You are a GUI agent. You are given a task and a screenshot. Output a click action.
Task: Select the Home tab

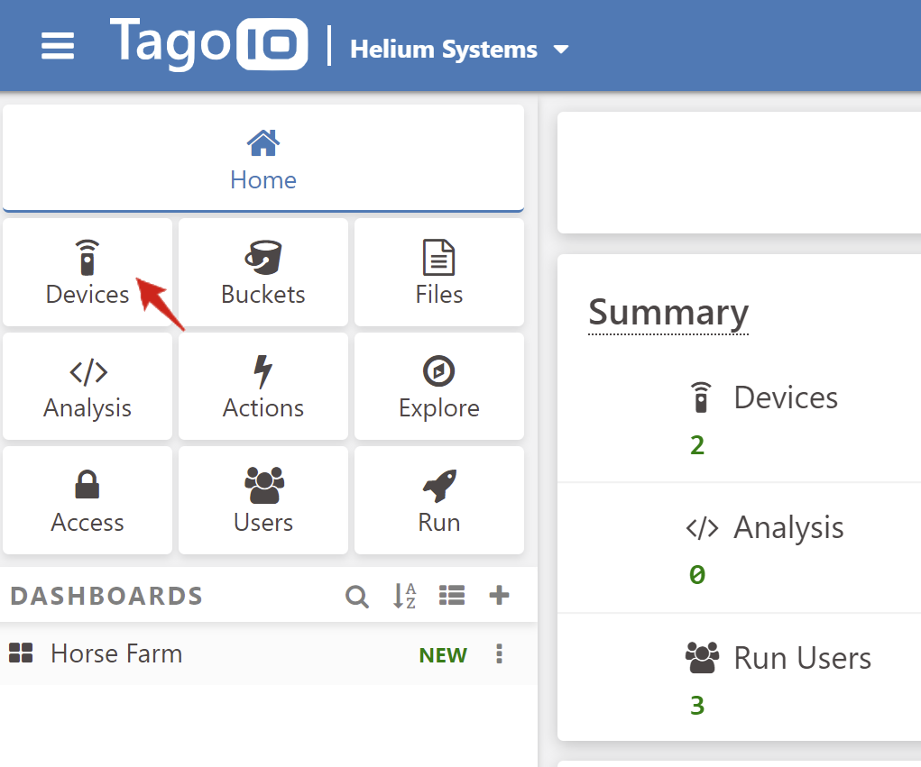click(263, 160)
